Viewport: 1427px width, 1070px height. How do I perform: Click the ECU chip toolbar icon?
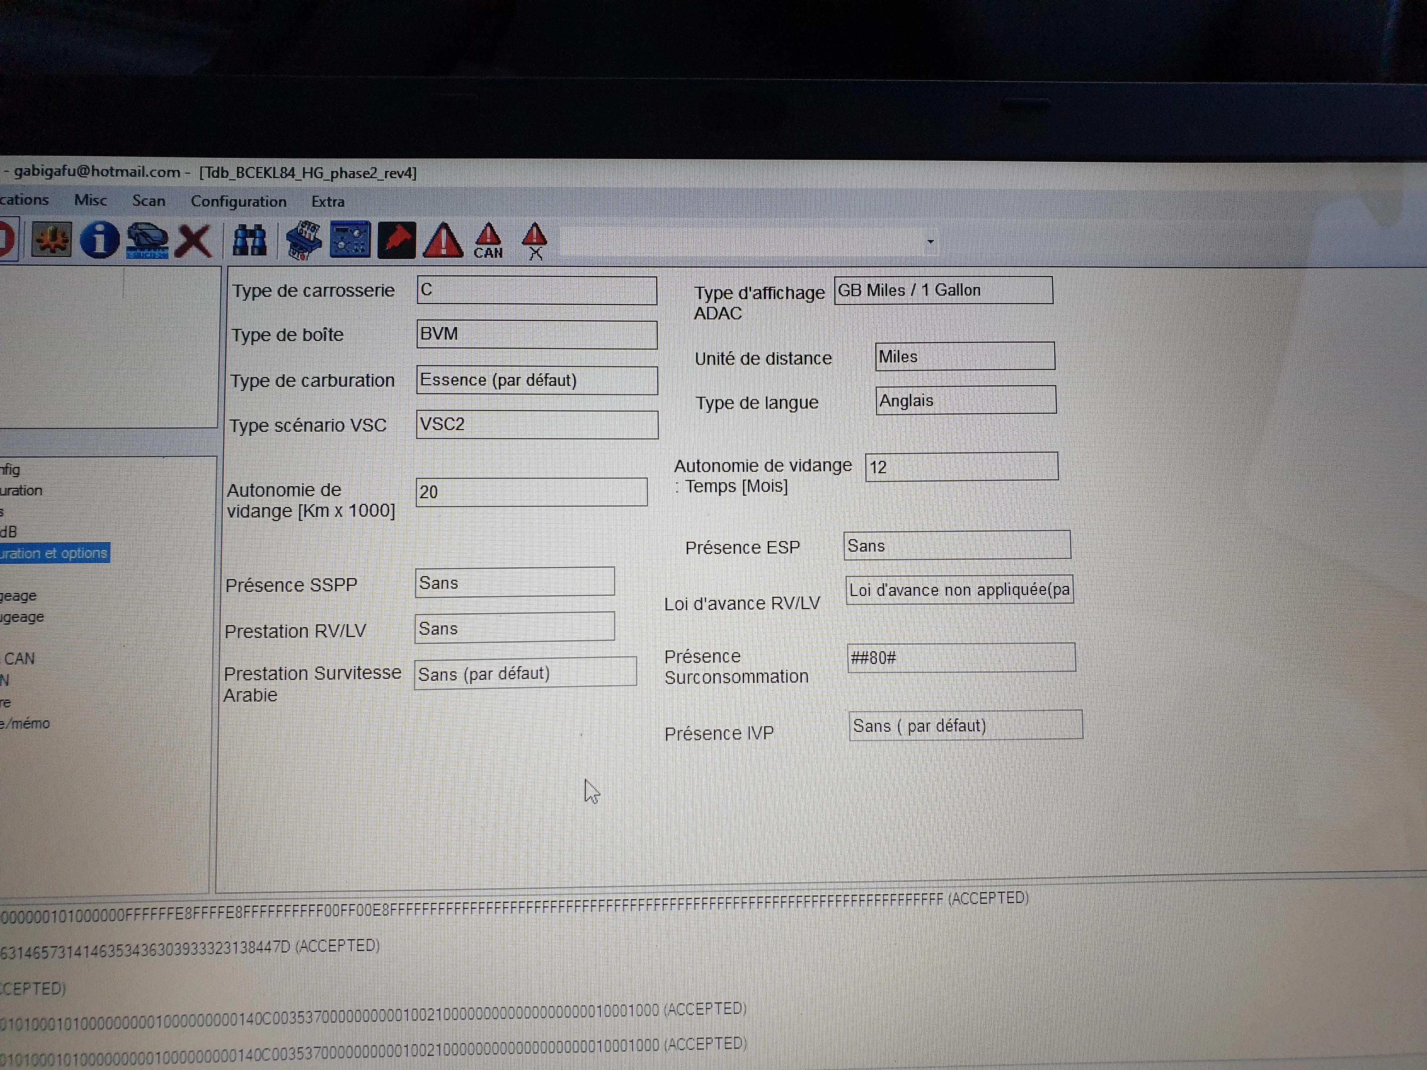click(303, 241)
